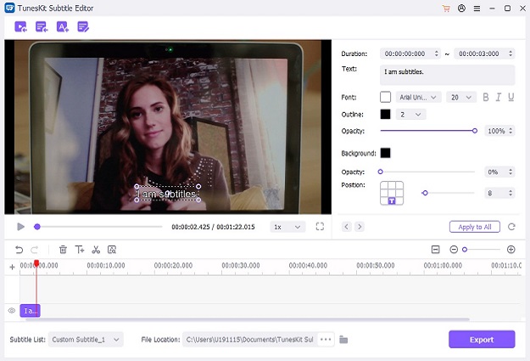The height and width of the screenshot is (361, 530).
Task: Pick the black outline color swatch
Action: tap(385, 114)
